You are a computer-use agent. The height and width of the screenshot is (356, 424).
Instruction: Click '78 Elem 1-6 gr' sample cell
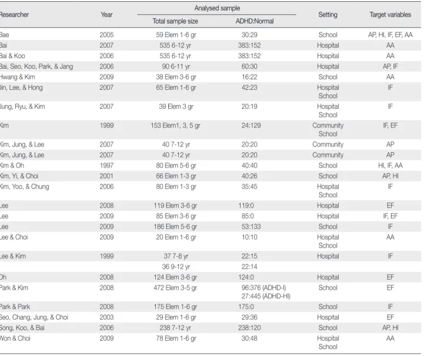pos(176,338)
